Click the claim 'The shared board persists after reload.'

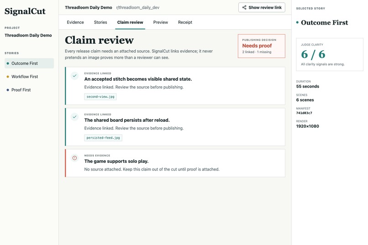click(127, 120)
